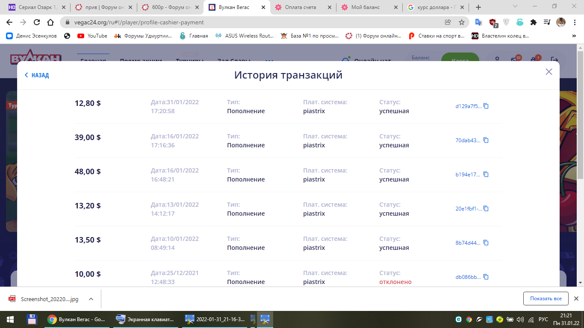584x328 pixels.
Task: Open the Screenshot_20220 jpg download
Action: point(44,299)
